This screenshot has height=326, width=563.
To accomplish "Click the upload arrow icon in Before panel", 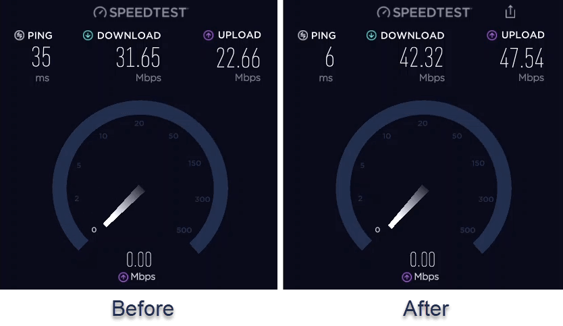I will [208, 35].
